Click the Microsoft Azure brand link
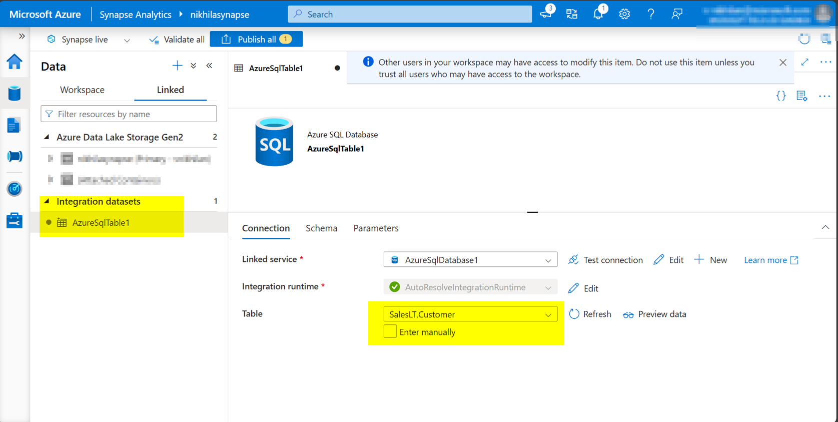The width and height of the screenshot is (838, 422). [45, 14]
